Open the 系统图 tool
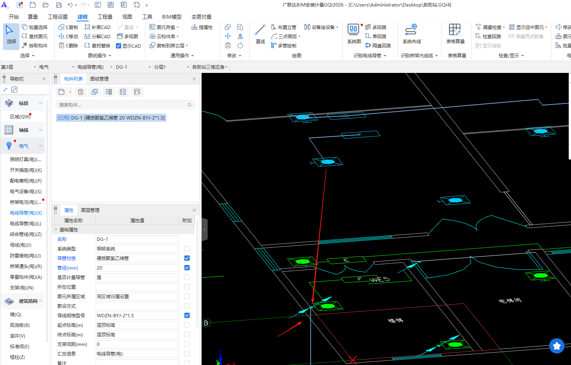Image resolution: width=571 pixels, height=365 pixels. (354, 34)
